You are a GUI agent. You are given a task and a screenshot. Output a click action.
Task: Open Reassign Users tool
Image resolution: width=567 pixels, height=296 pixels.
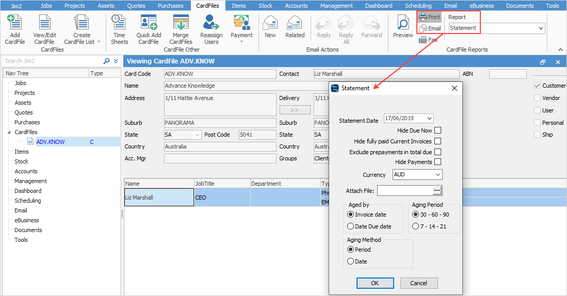click(211, 24)
